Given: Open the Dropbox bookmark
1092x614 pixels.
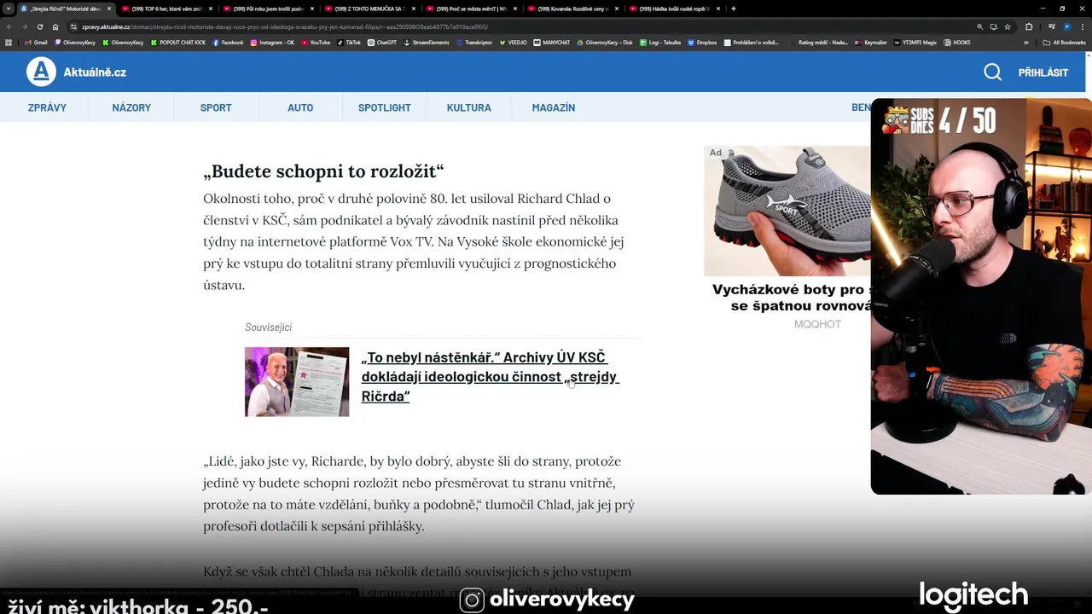Looking at the screenshot, I should click(x=702, y=42).
